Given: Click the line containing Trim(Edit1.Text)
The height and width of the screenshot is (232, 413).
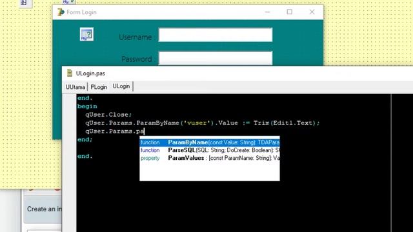Looking at the screenshot, I should click(x=202, y=123).
